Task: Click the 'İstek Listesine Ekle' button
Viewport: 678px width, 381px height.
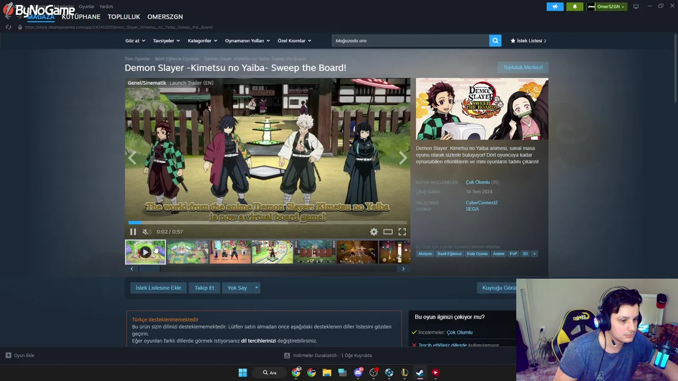Action: pos(158,288)
